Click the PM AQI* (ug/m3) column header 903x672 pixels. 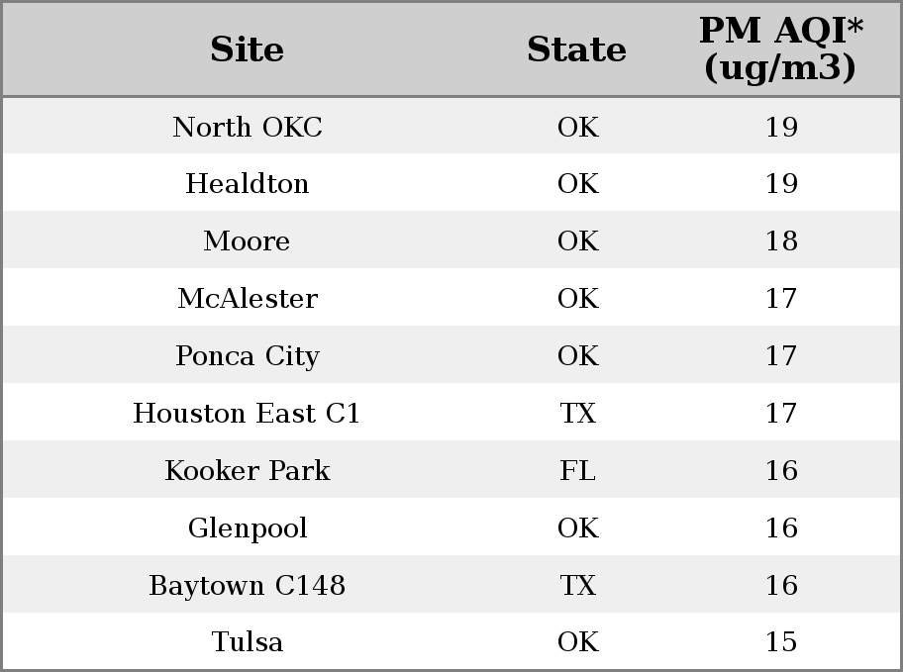[x=781, y=48]
